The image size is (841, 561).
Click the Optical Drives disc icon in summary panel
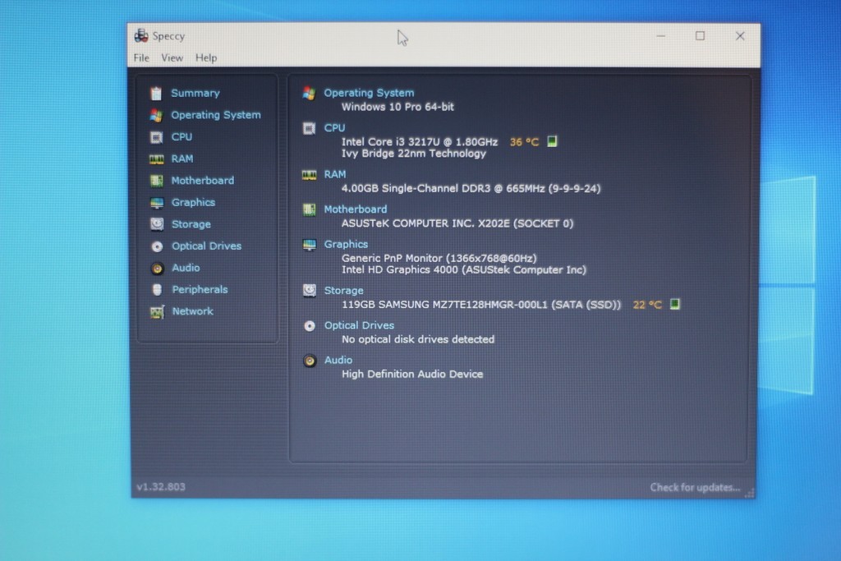point(310,326)
